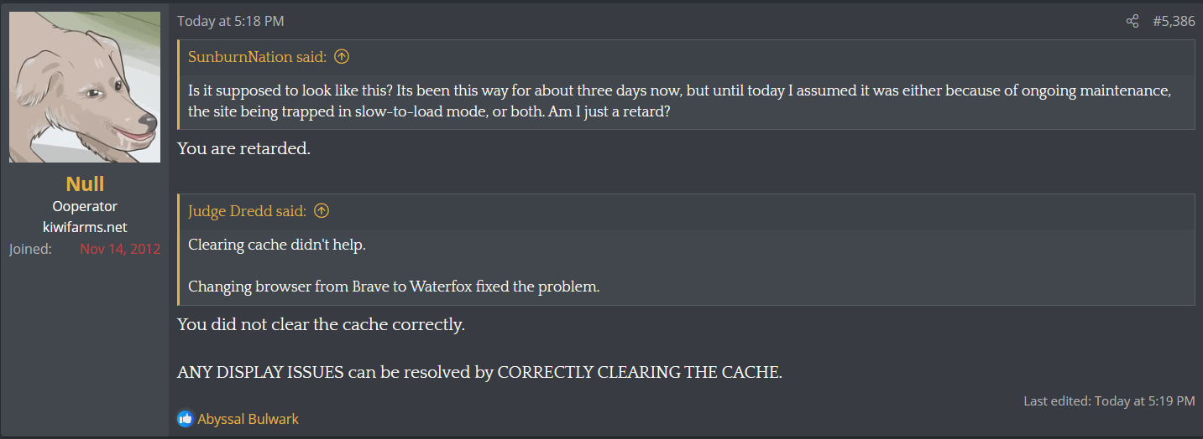This screenshot has width=1203, height=439.
Task: Click the Today at 5:18 PM timestamp
Action: 230,22
